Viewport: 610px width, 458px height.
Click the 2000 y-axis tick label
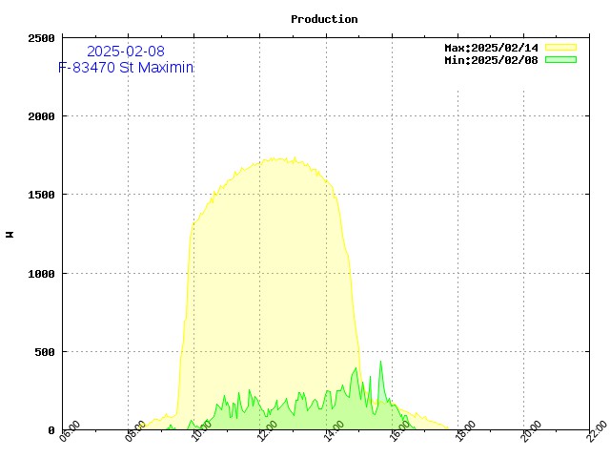pos(41,116)
